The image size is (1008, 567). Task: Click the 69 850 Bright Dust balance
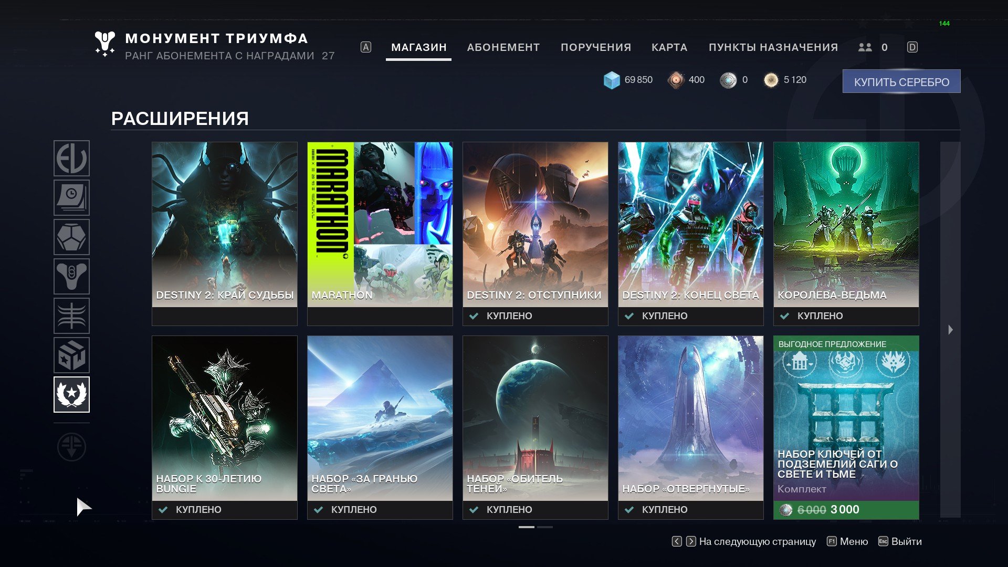(638, 80)
